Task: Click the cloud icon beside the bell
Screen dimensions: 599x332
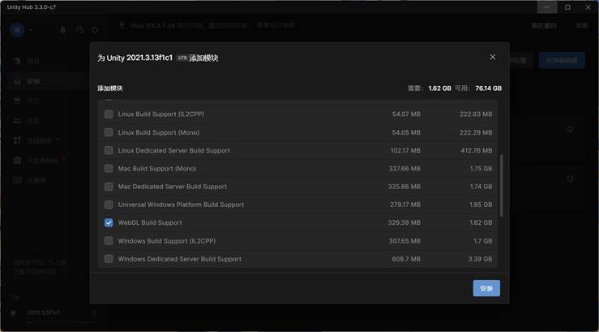Action: 79,30
